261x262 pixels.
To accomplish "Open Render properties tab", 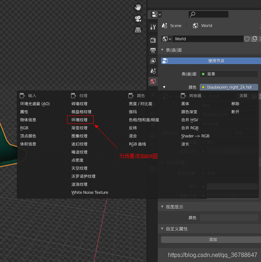I will (153, 40).
